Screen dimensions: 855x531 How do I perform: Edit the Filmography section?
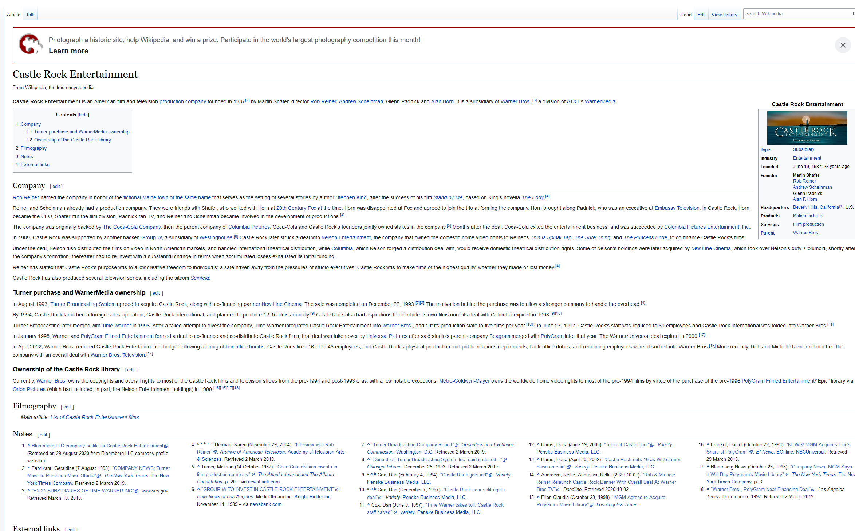[x=67, y=407]
